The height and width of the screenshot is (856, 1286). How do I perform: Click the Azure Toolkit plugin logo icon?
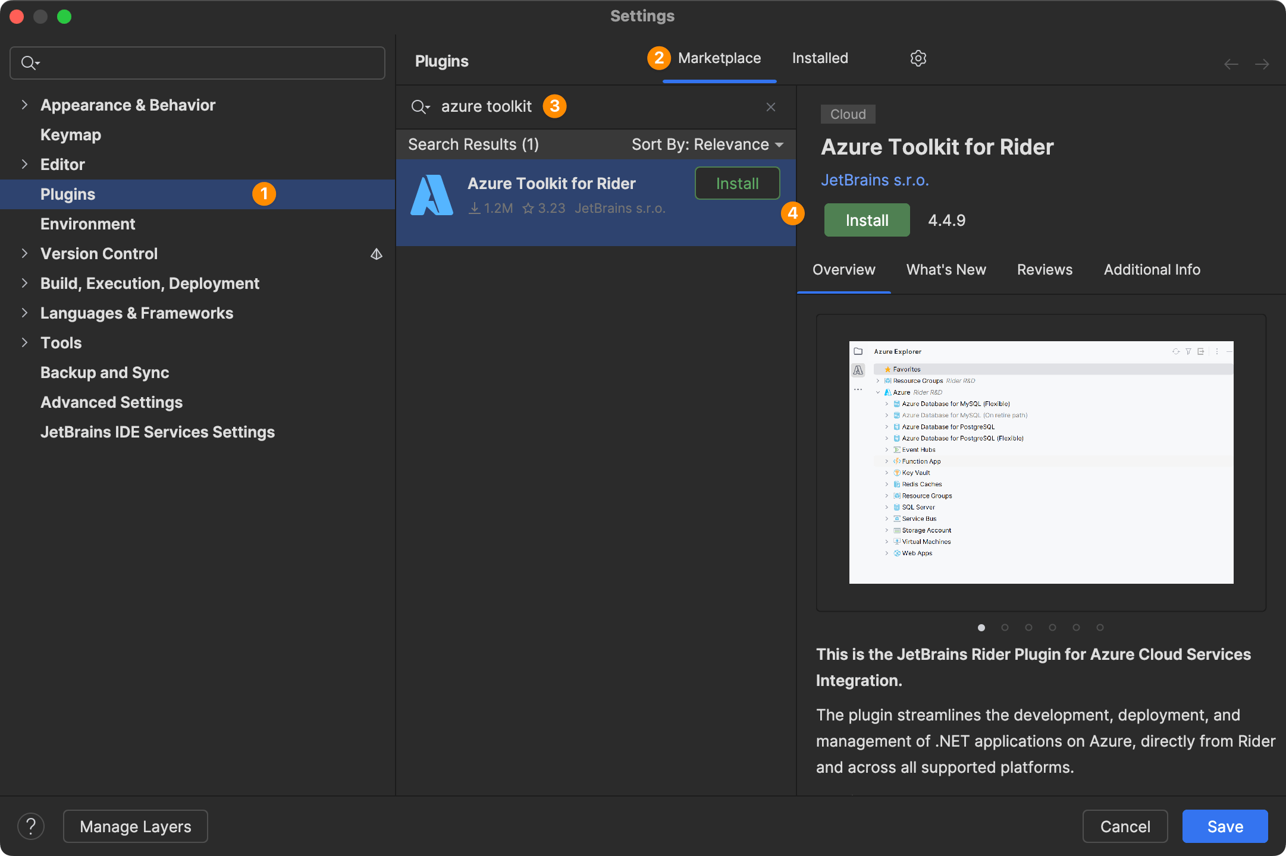coord(431,195)
